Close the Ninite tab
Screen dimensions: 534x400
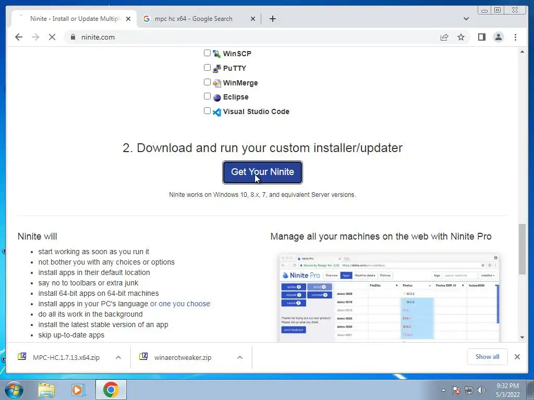[128, 19]
